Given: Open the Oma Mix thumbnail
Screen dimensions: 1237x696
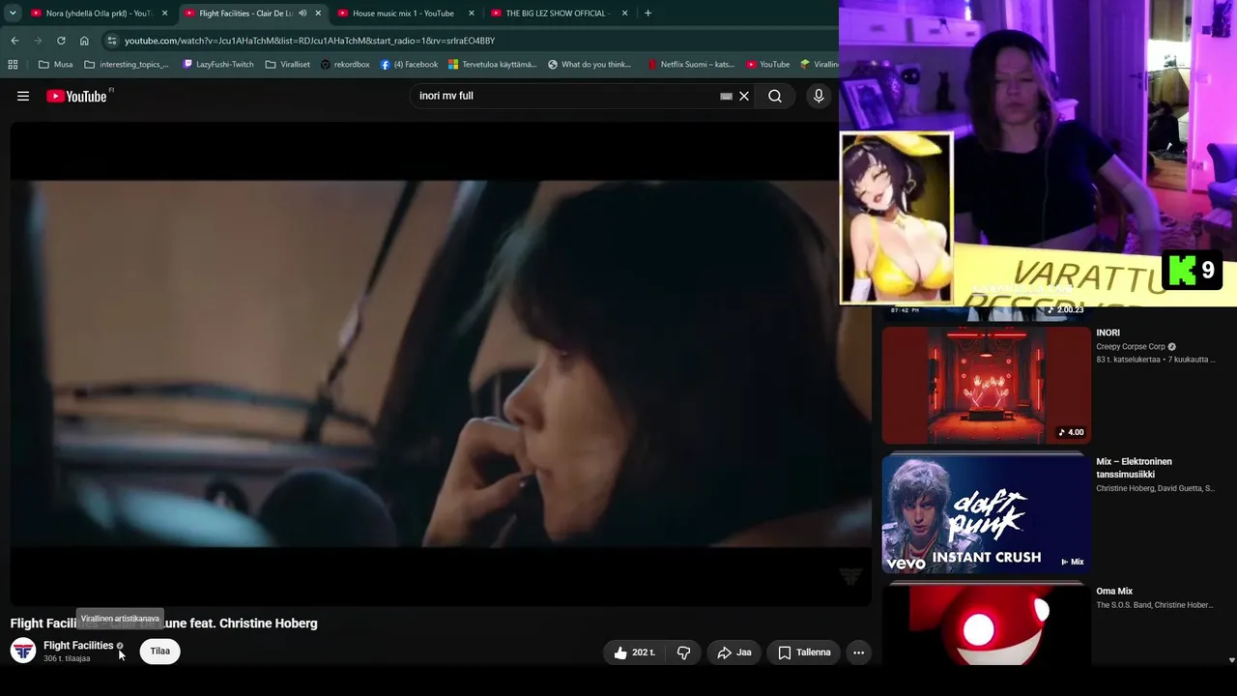Looking at the screenshot, I should point(986,625).
